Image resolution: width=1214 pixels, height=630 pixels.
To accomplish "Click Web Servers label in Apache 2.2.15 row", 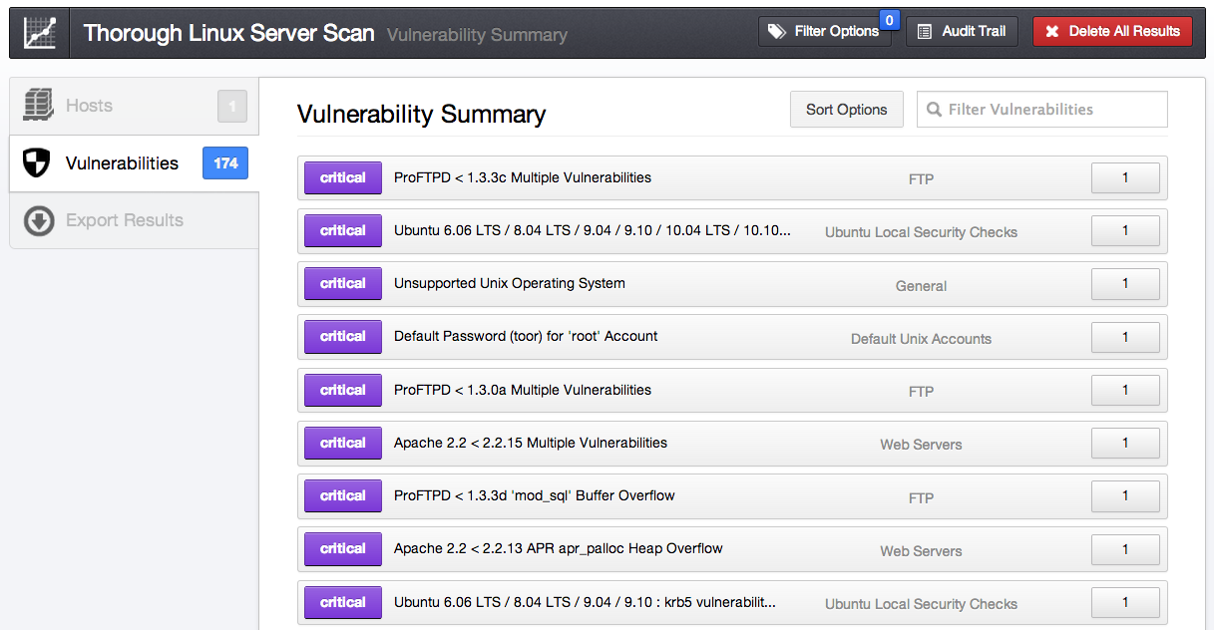I will 921,445.
